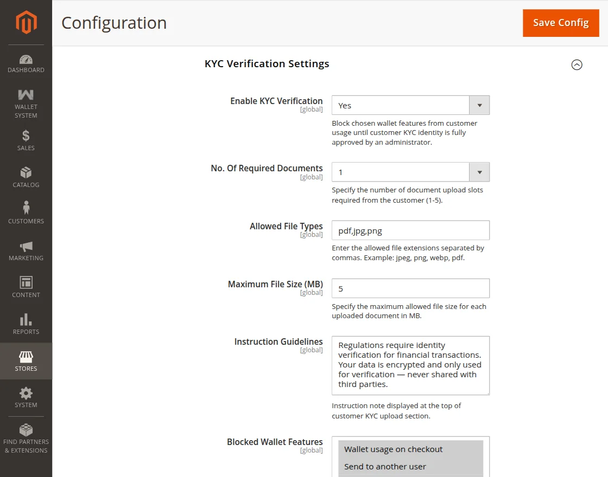This screenshot has height=477, width=608.
Task: Click the Maximum File Size field
Action: coord(410,288)
